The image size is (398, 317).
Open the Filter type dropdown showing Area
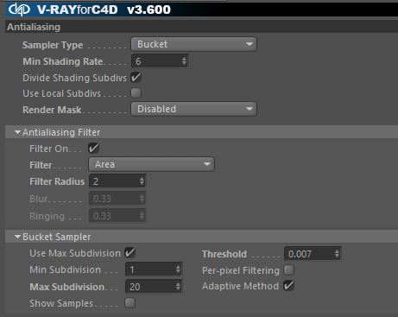[x=151, y=164]
